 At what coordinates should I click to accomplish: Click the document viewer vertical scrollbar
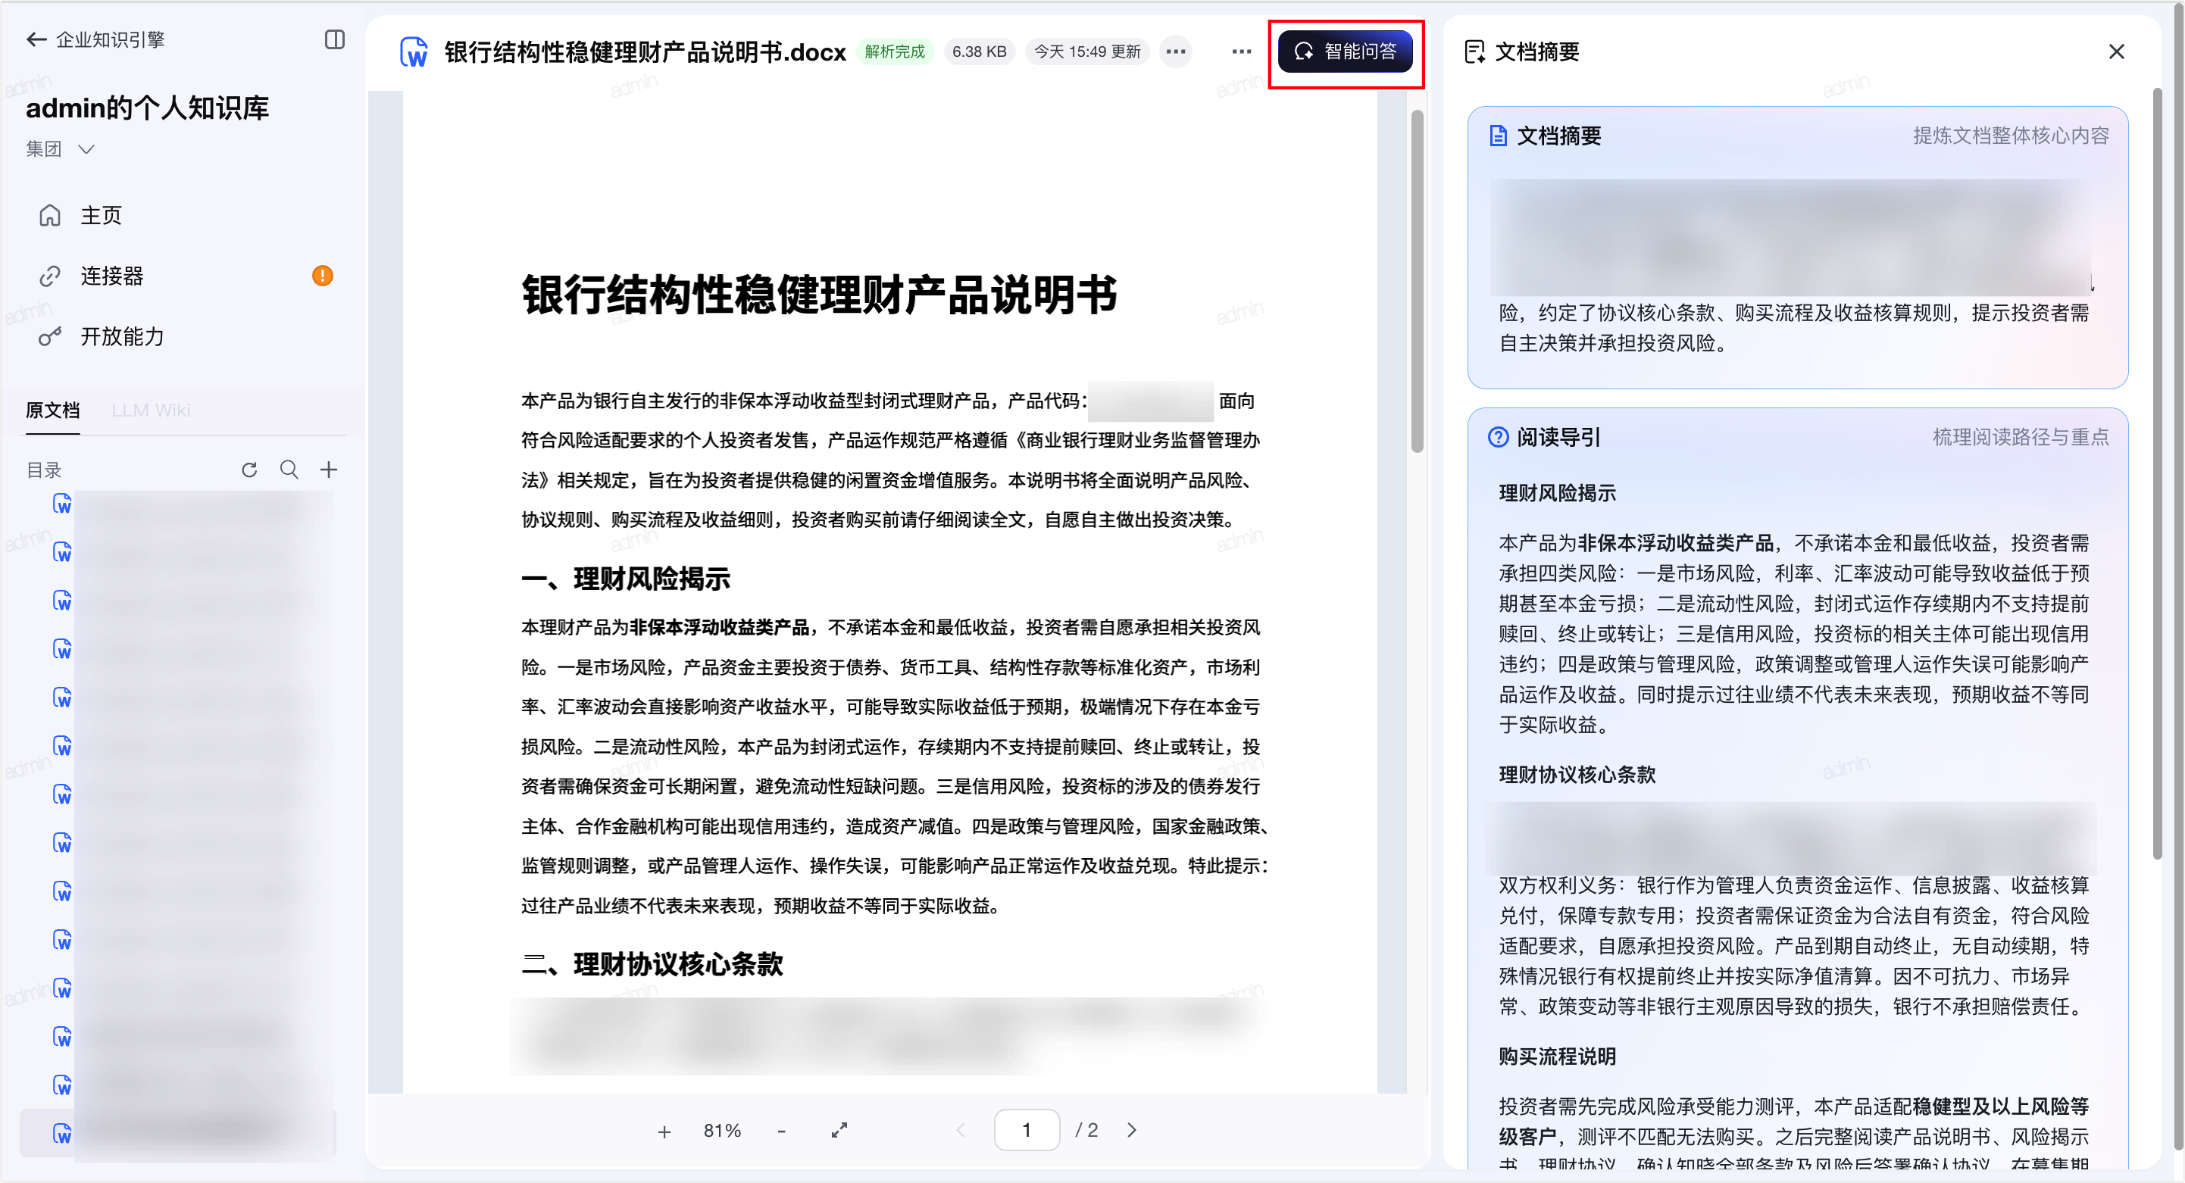[x=1417, y=282]
